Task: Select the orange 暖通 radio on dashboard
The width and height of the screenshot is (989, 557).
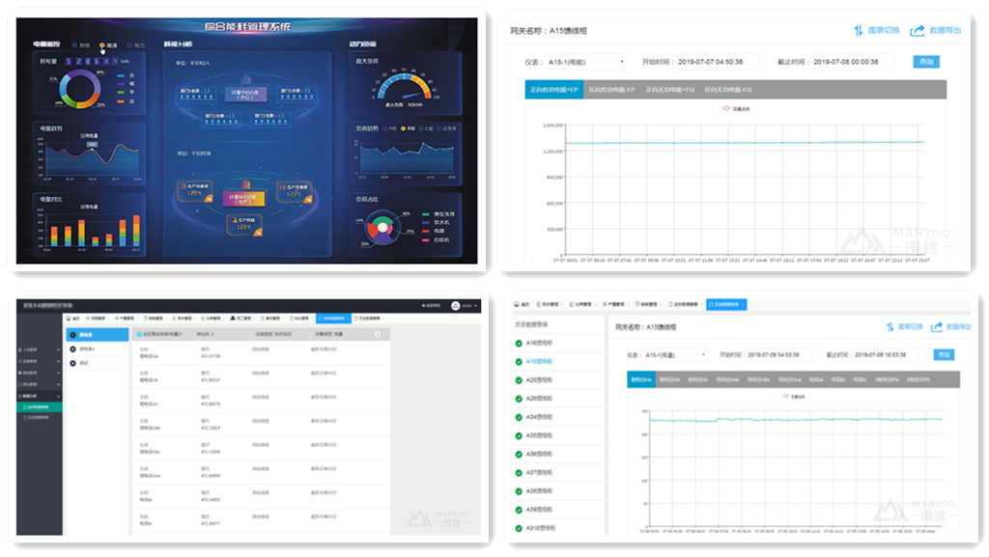Action: point(102,45)
